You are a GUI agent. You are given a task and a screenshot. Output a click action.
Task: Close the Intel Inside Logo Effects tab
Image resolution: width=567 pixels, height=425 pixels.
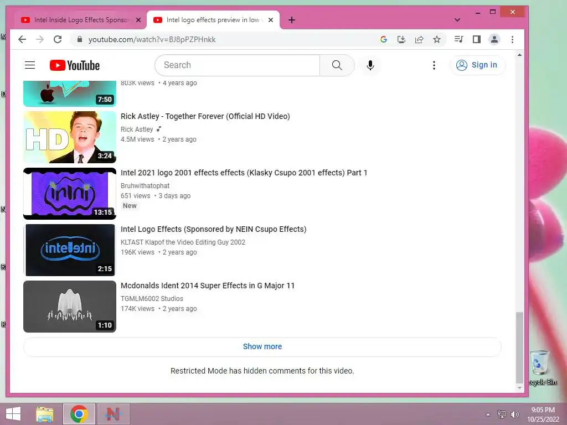(x=138, y=20)
